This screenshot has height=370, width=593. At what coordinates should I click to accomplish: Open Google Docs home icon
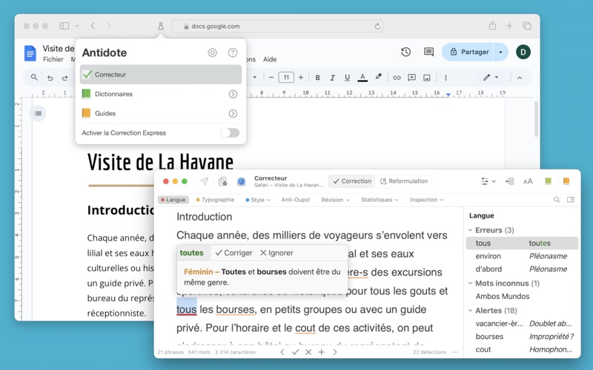point(30,53)
